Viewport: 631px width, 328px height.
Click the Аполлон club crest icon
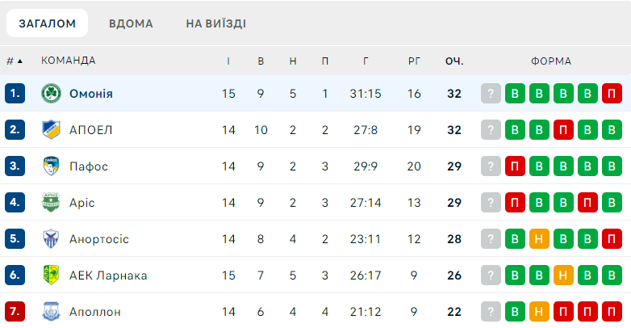[52, 312]
